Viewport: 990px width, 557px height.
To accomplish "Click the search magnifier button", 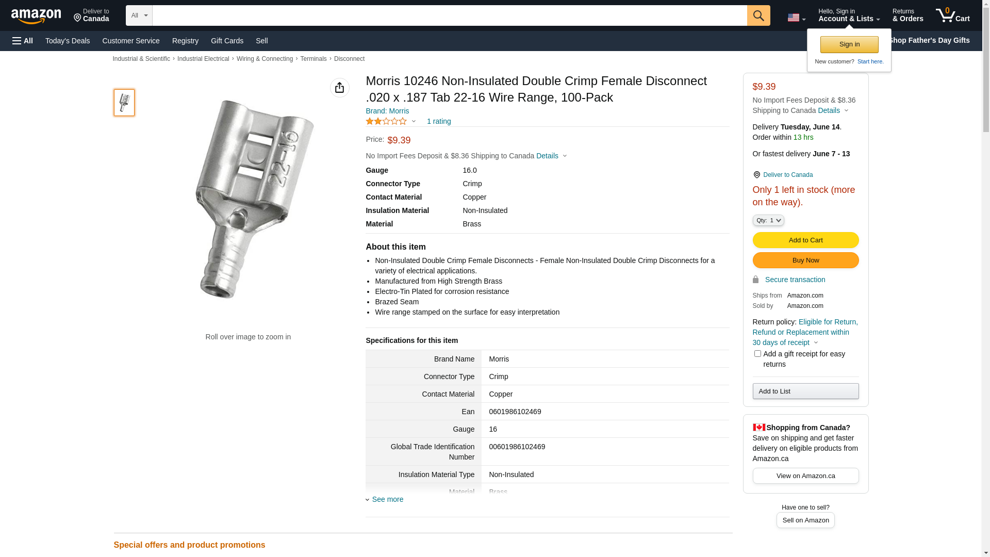I will (x=758, y=15).
